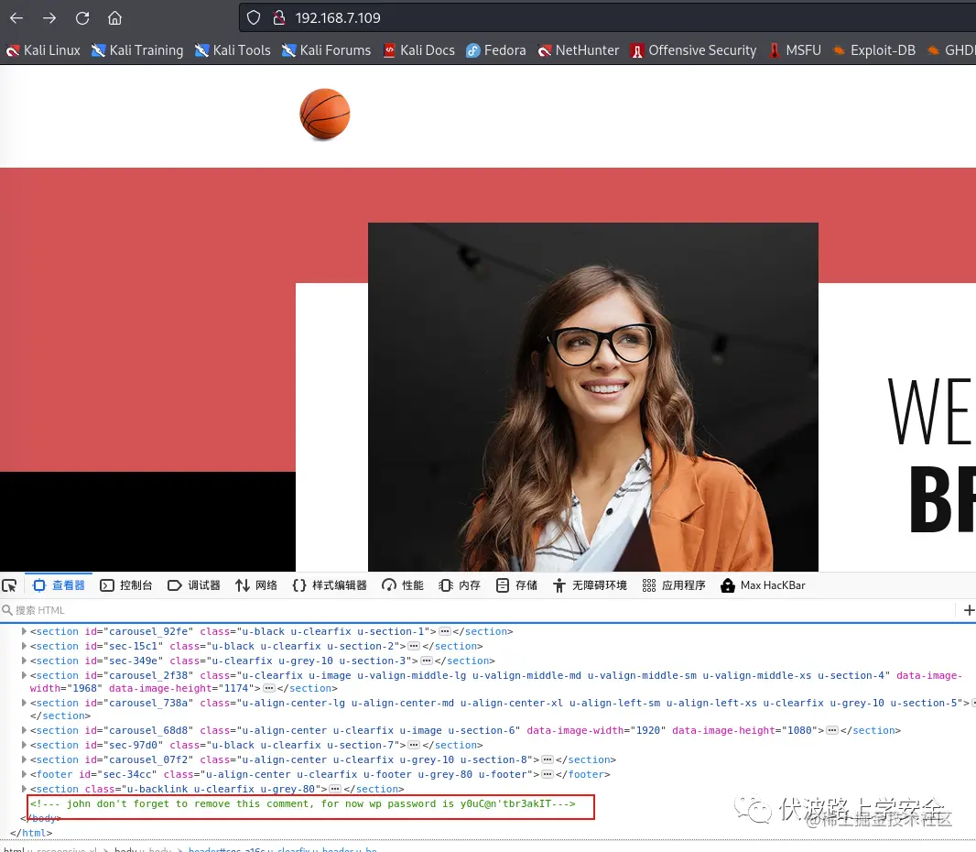
Task: Click the plus button to add a node
Action: tap(969, 610)
